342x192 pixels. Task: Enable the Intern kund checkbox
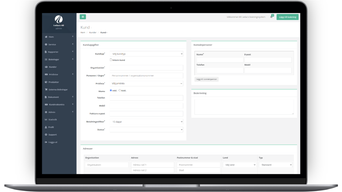tap(111, 60)
